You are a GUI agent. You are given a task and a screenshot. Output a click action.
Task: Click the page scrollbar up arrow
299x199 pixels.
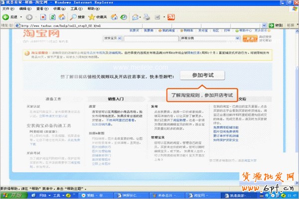pyautogui.click(x=297, y=31)
